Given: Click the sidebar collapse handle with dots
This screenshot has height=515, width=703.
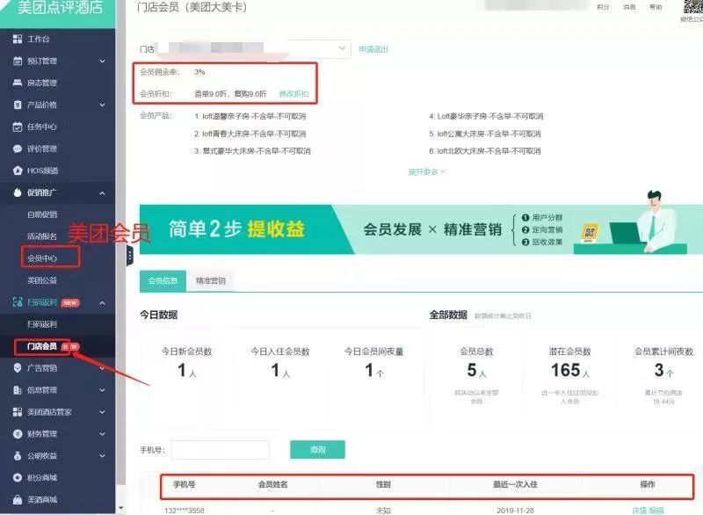Looking at the screenshot, I should pos(129,256).
